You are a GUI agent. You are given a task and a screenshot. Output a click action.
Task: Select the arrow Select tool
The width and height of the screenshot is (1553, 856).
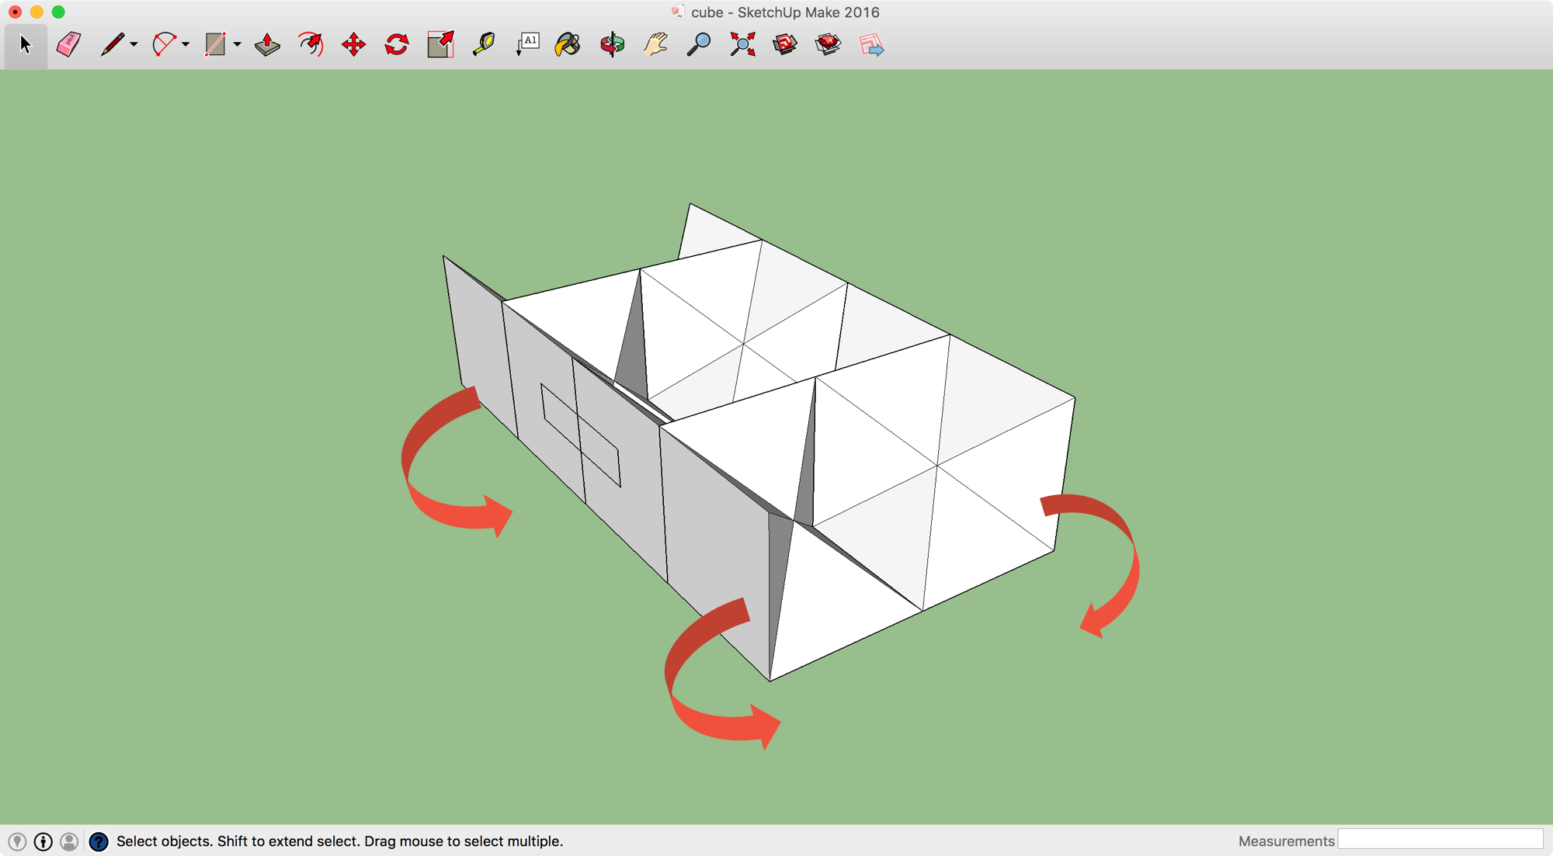pos(24,45)
